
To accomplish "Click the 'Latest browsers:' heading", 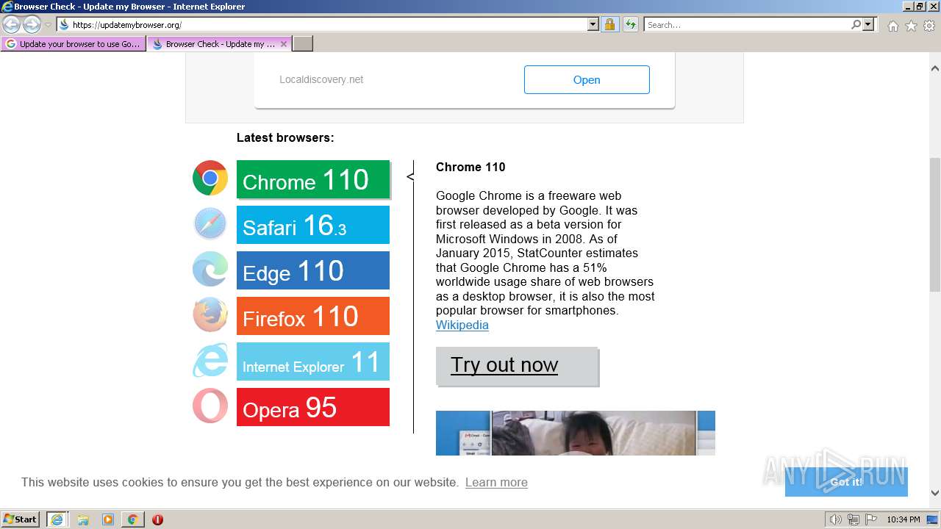I will tap(285, 137).
